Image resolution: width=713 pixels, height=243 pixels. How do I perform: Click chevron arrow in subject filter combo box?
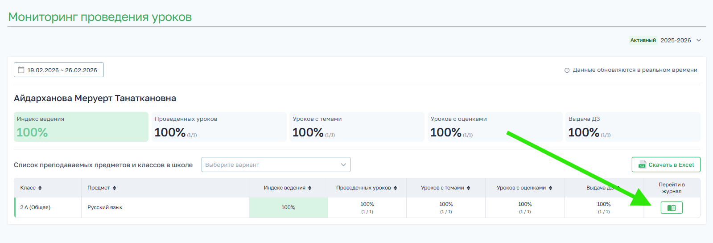[343, 165]
